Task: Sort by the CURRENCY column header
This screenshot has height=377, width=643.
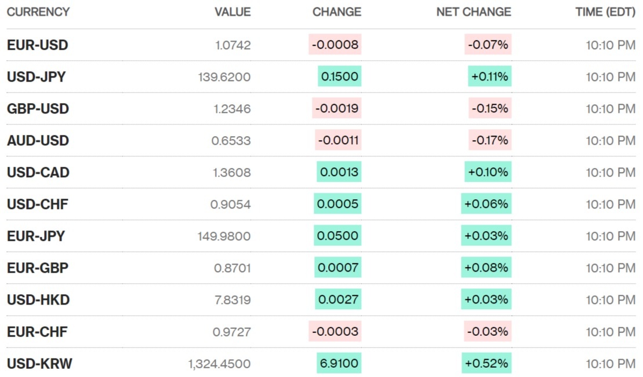Action: [x=38, y=12]
